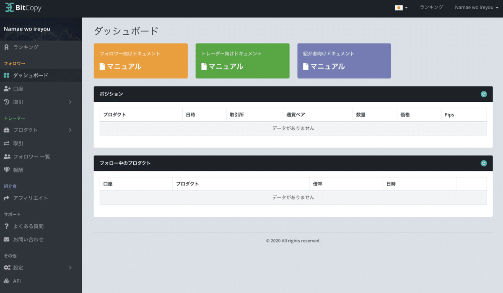
Task: Refresh the ポジション panel
Action: [x=484, y=94]
